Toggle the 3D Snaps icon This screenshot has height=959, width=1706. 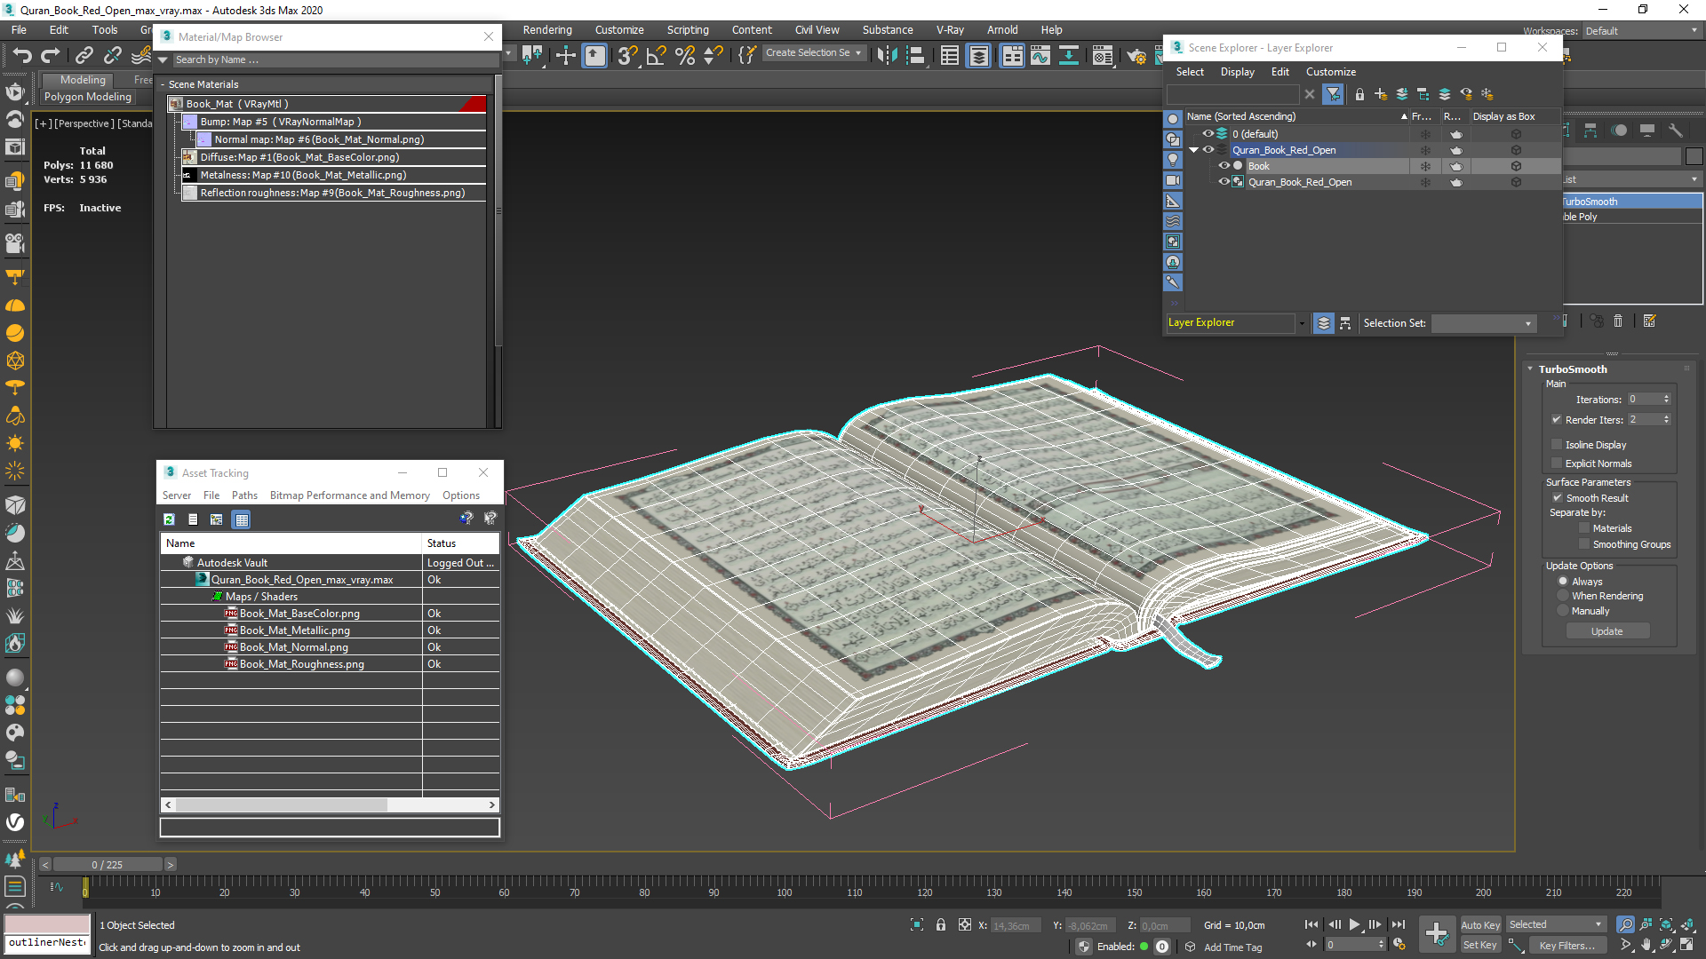[x=627, y=56]
